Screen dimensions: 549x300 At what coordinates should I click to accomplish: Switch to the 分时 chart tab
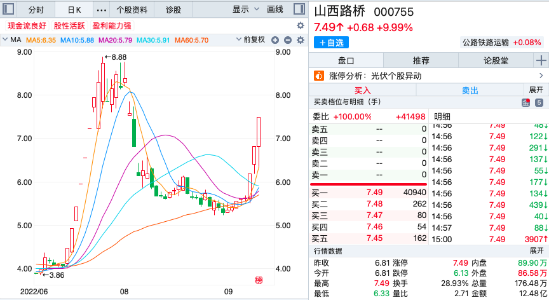[x=36, y=10]
